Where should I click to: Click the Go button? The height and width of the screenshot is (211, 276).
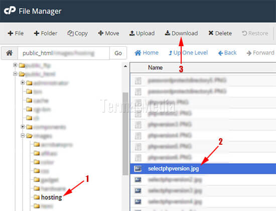(x=118, y=53)
